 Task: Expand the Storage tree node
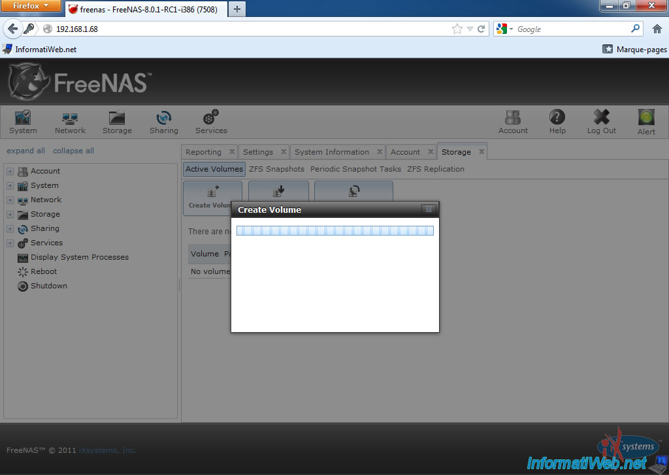pos(9,214)
